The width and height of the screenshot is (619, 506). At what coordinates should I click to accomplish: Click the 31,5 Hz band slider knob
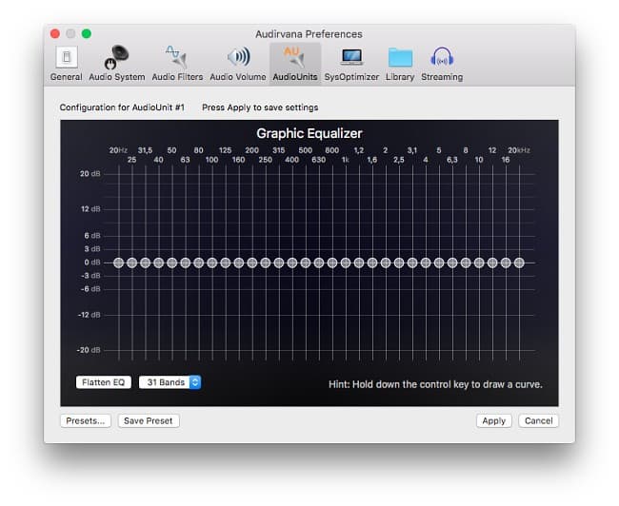tap(146, 263)
